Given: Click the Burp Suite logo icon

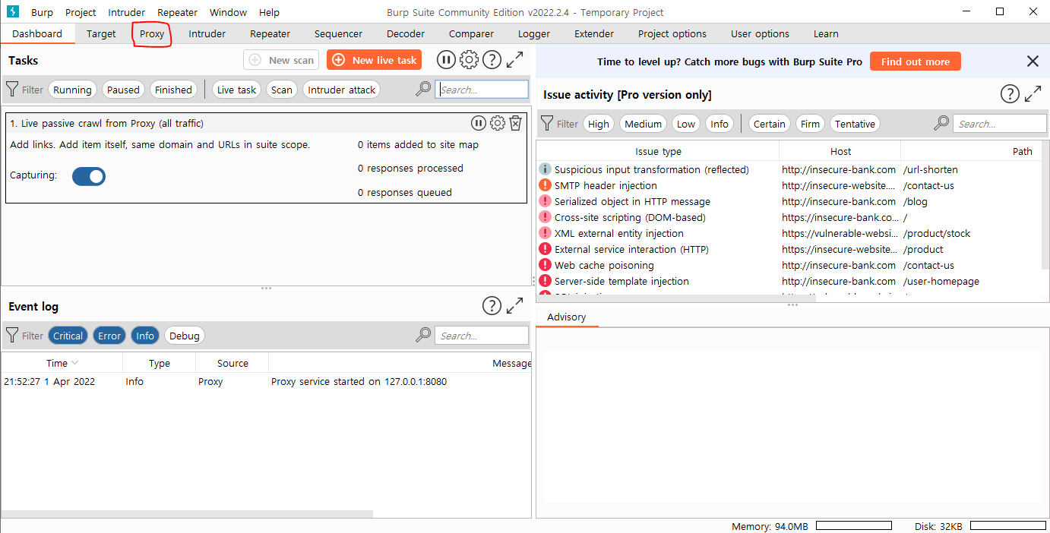Looking at the screenshot, I should pos(12,12).
